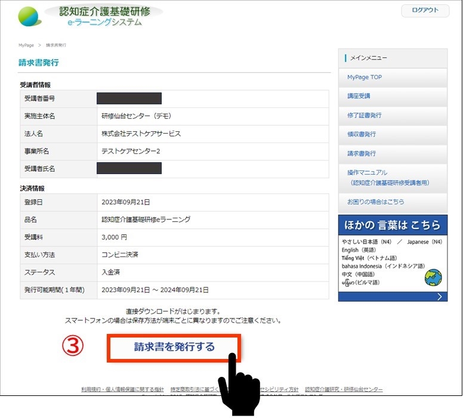This screenshot has width=463, height=418.
Task: Click 認知症介護基礎研修eラーニング item name
Action: point(146,219)
